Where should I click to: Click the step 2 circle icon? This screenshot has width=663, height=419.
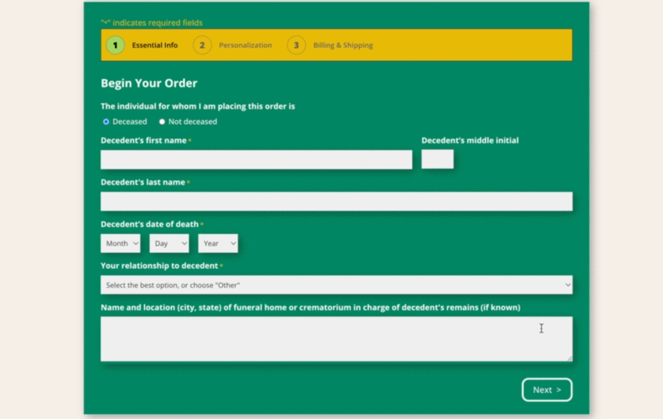[x=202, y=45]
